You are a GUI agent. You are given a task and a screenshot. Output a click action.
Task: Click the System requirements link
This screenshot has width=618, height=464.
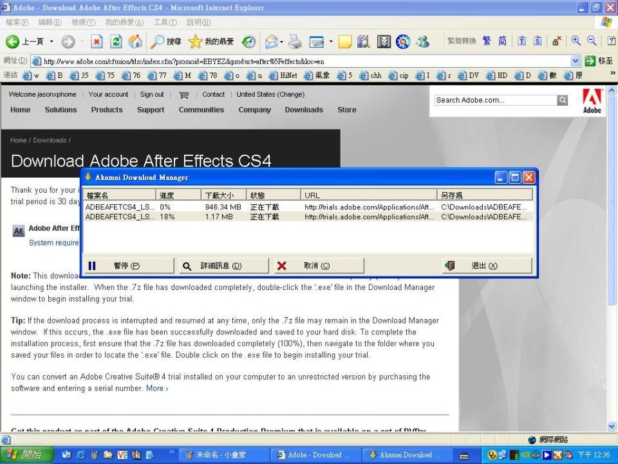pyautogui.click(x=54, y=243)
